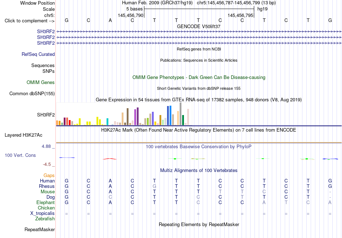Select the Rhesus species row label

coord(47,186)
